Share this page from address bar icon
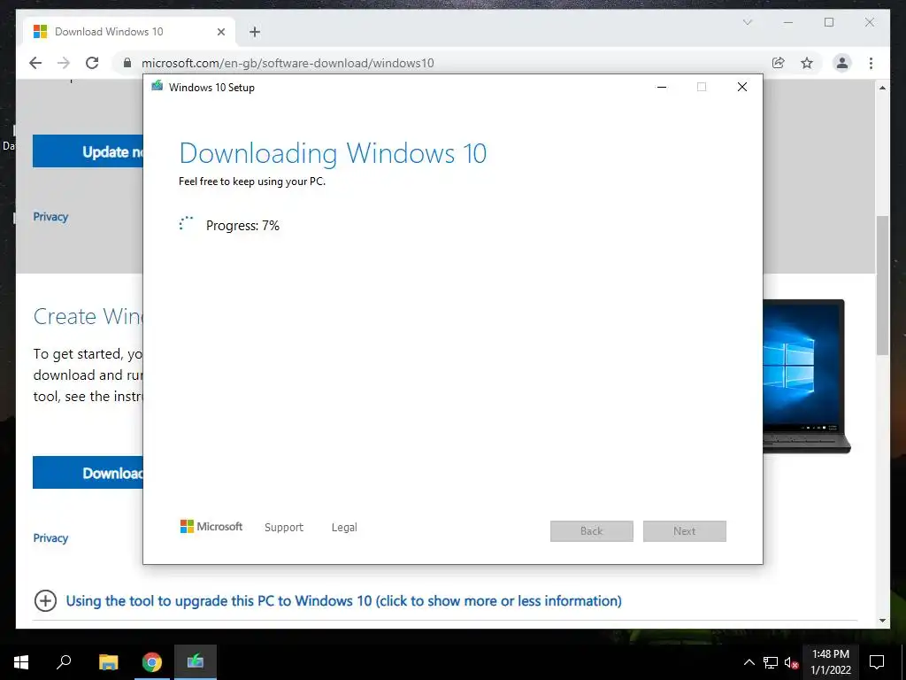Screen dimensions: 906x680 coord(779,63)
